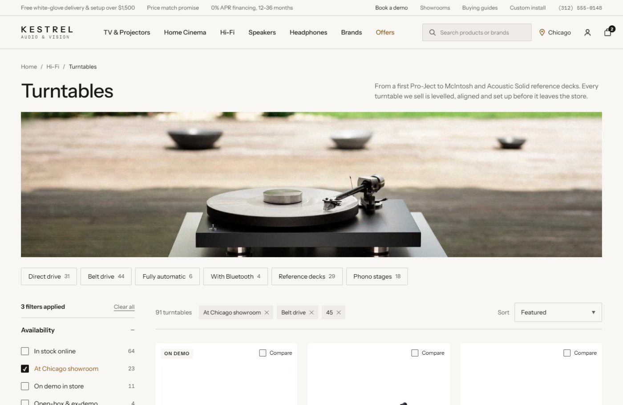623x405 pixels.
Task: Click the Kestrel Audio & Vision logo
Action: (47, 32)
